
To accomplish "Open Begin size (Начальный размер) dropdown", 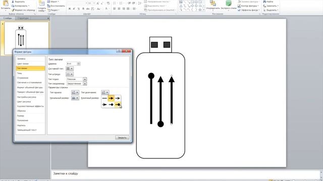I will (75, 98).
